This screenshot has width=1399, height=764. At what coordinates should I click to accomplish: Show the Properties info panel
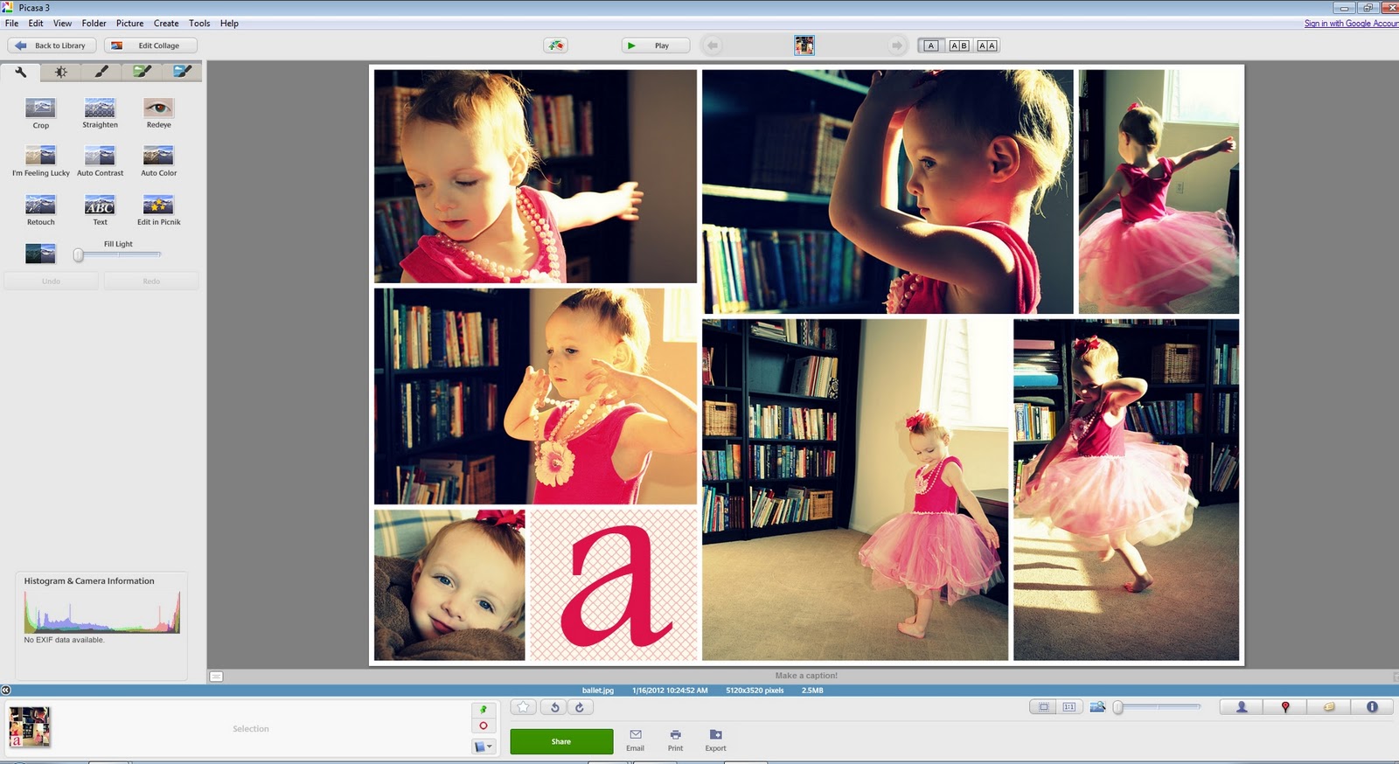point(1372,707)
